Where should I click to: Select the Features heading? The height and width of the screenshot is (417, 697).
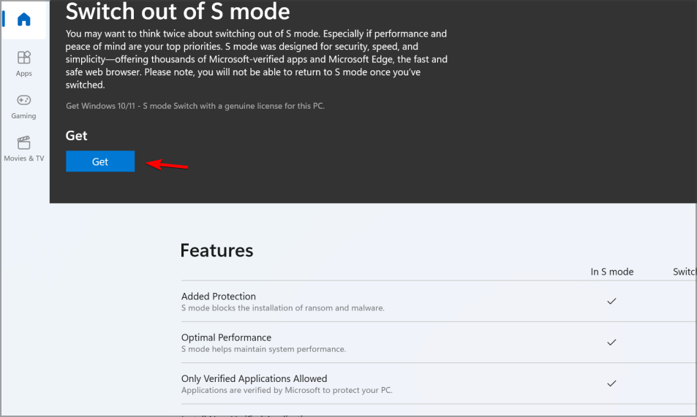coord(216,250)
